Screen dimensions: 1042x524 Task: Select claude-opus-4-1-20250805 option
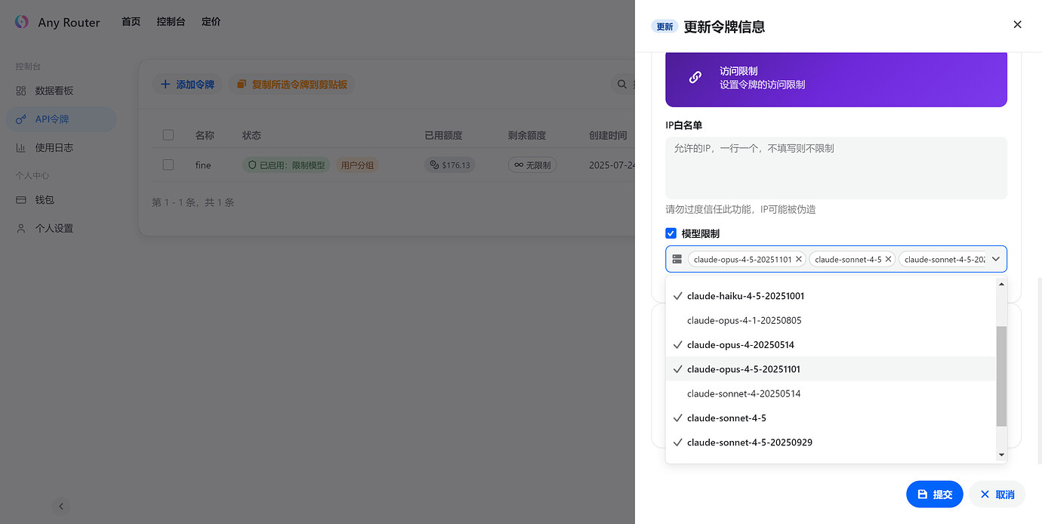tap(831, 320)
